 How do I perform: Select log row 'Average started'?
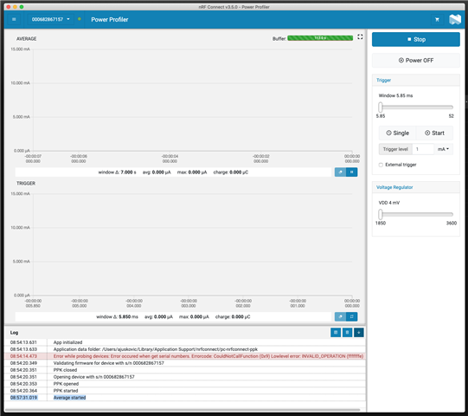point(185,398)
